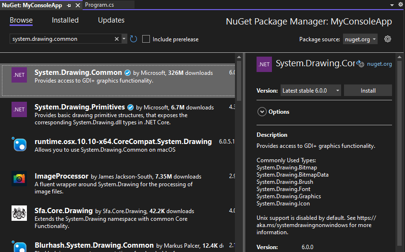Select ImageProcessor package icon

[x=19, y=179]
